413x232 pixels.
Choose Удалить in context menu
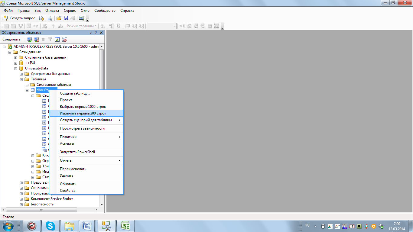coord(86,176)
